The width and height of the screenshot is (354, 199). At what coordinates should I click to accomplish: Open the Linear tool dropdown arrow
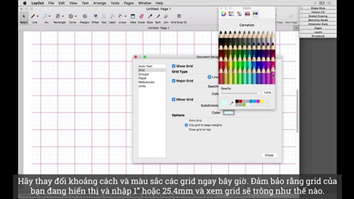click(126, 16)
